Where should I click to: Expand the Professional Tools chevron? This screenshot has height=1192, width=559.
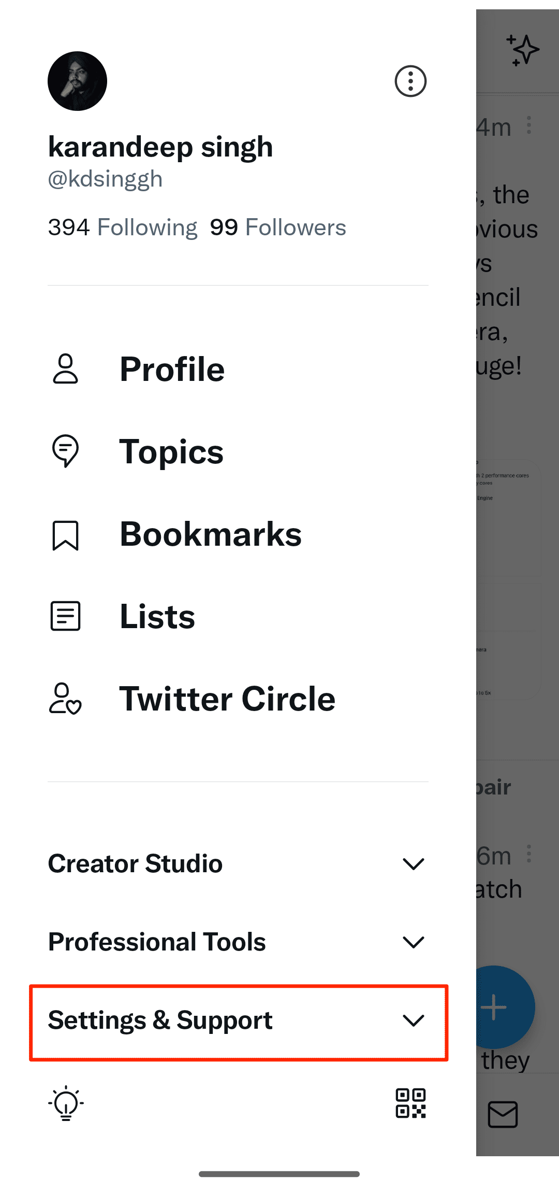click(x=413, y=942)
